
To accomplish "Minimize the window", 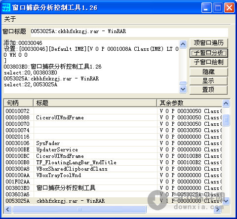I will pos(206,8).
